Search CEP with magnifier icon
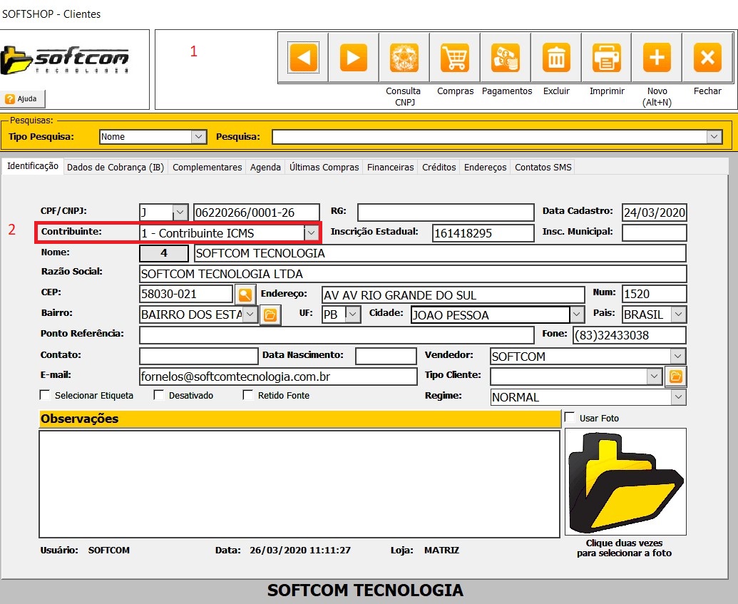The height and width of the screenshot is (604, 738). point(245,295)
